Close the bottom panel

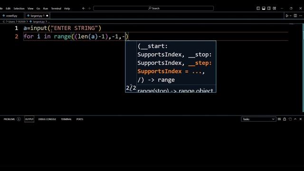(x=301, y=119)
